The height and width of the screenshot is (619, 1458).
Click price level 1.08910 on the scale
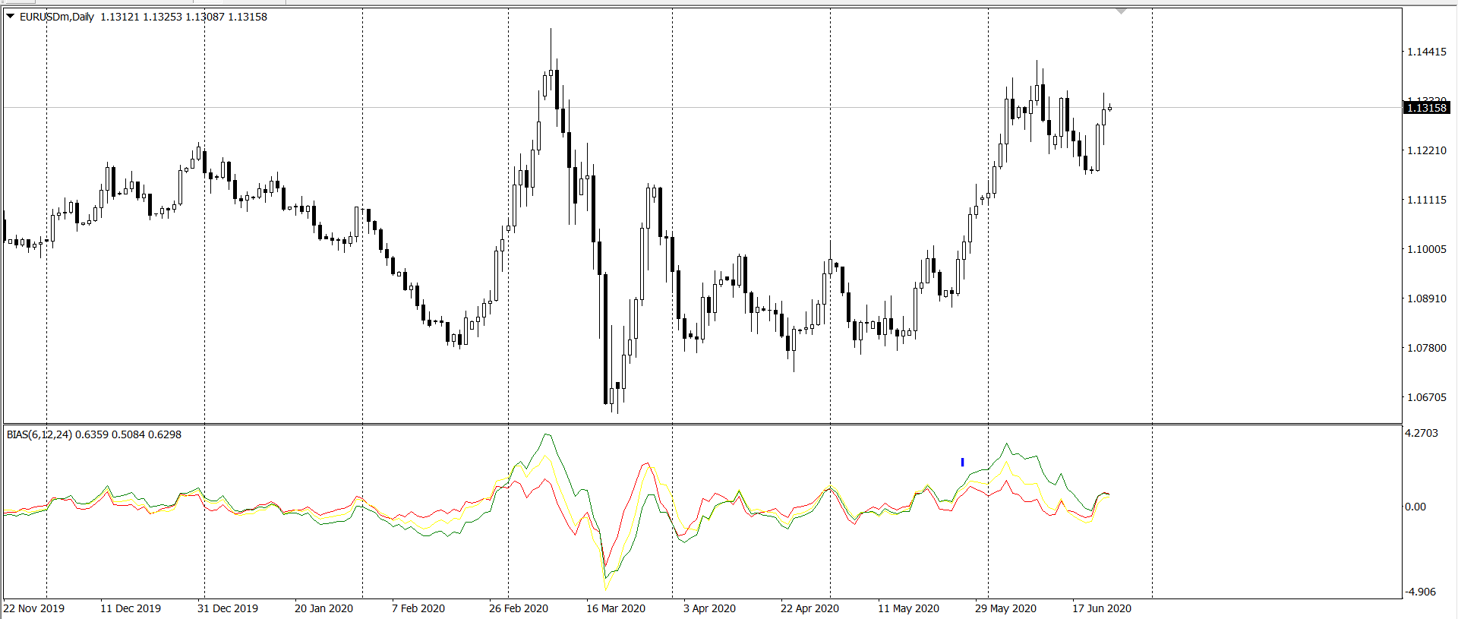1427,298
